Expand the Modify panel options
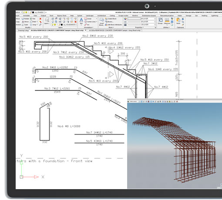The image size is (222, 200). (28, 27)
